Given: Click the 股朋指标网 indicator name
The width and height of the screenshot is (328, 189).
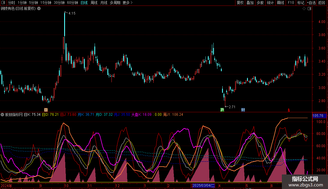Looking at the screenshot, I should (14, 115).
